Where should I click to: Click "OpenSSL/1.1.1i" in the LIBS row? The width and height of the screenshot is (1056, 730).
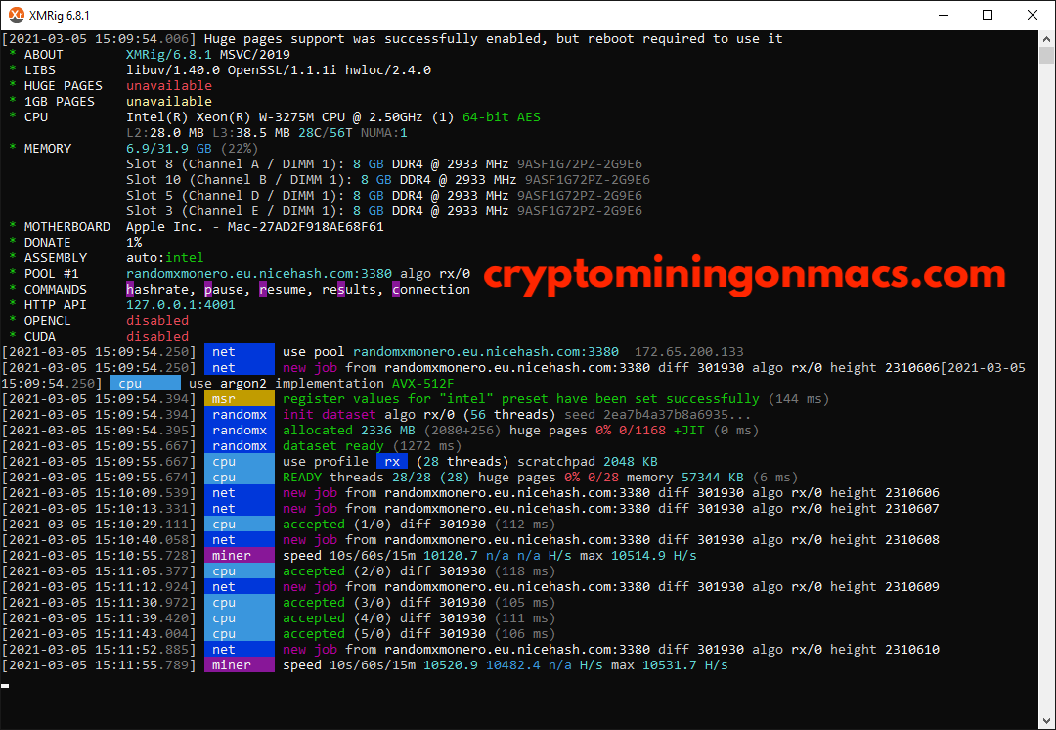(x=283, y=70)
